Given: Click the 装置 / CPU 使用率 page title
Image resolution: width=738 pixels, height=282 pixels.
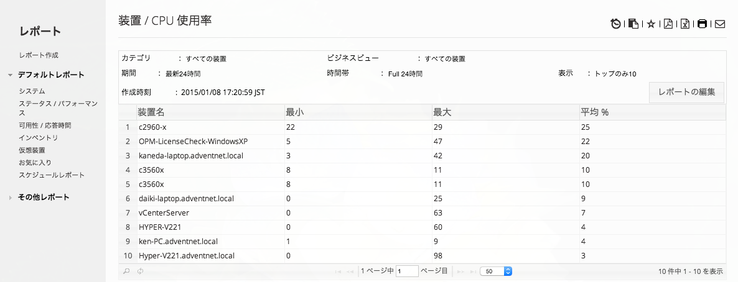Looking at the screenshot, I should [x=165, y=20].
